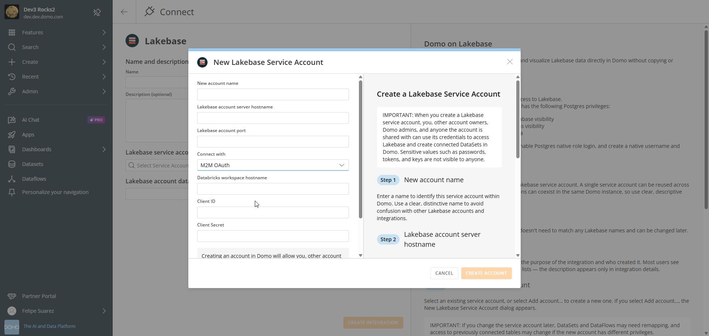The image size is (709, 336).
Task: Click the Personalize navigation pin icon
Action: click(x=12, y=192)
